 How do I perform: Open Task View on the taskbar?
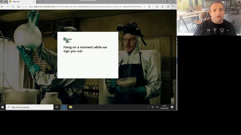click(57, 107)
